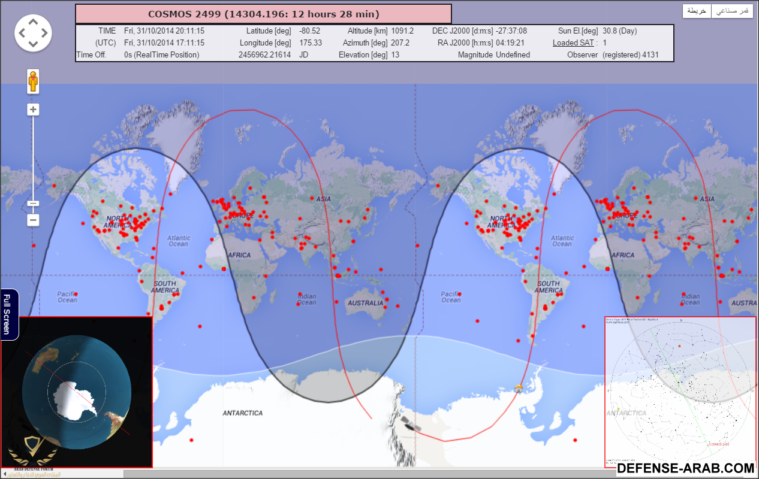Click the pan down arrow
The width and height of the screenshot is (759, 479).
[33, 44]
